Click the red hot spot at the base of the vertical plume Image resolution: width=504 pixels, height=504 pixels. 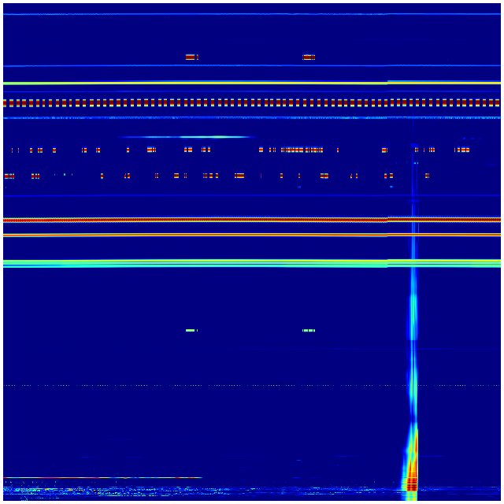point(410,482)
